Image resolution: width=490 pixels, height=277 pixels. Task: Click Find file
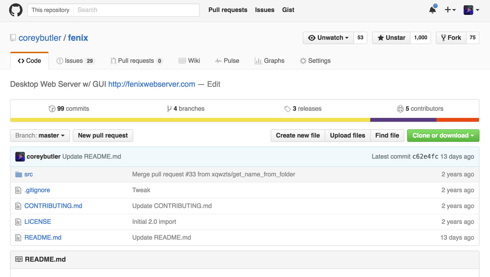387,135
